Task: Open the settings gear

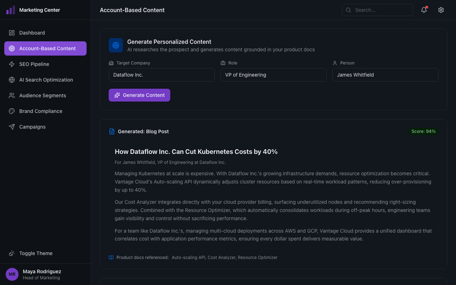Action: tap(441, 10)
